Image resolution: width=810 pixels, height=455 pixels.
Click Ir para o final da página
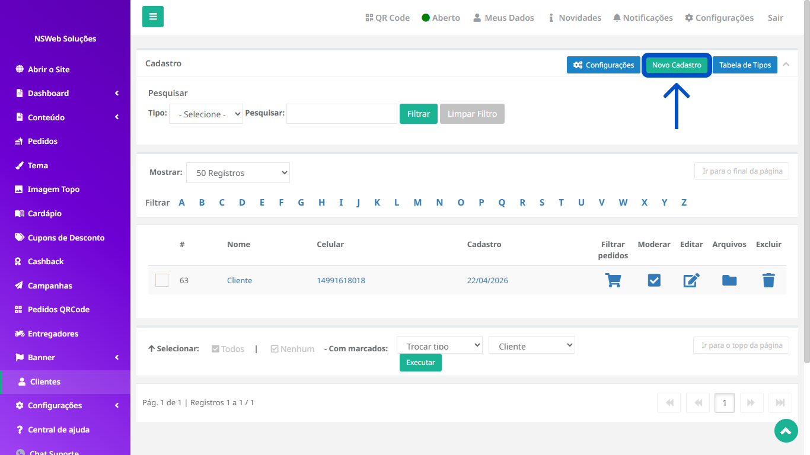(742, 171)
